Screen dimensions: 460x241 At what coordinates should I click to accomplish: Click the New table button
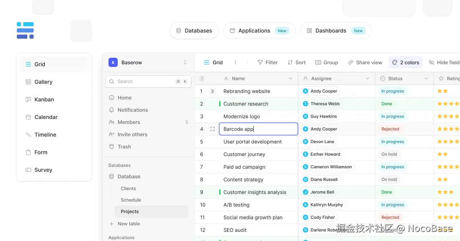(x=128, y=224)
